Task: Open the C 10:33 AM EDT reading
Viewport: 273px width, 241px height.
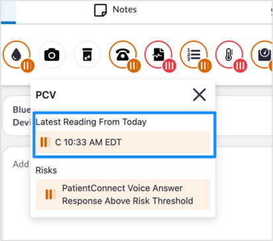Action: tap(123, 142)
